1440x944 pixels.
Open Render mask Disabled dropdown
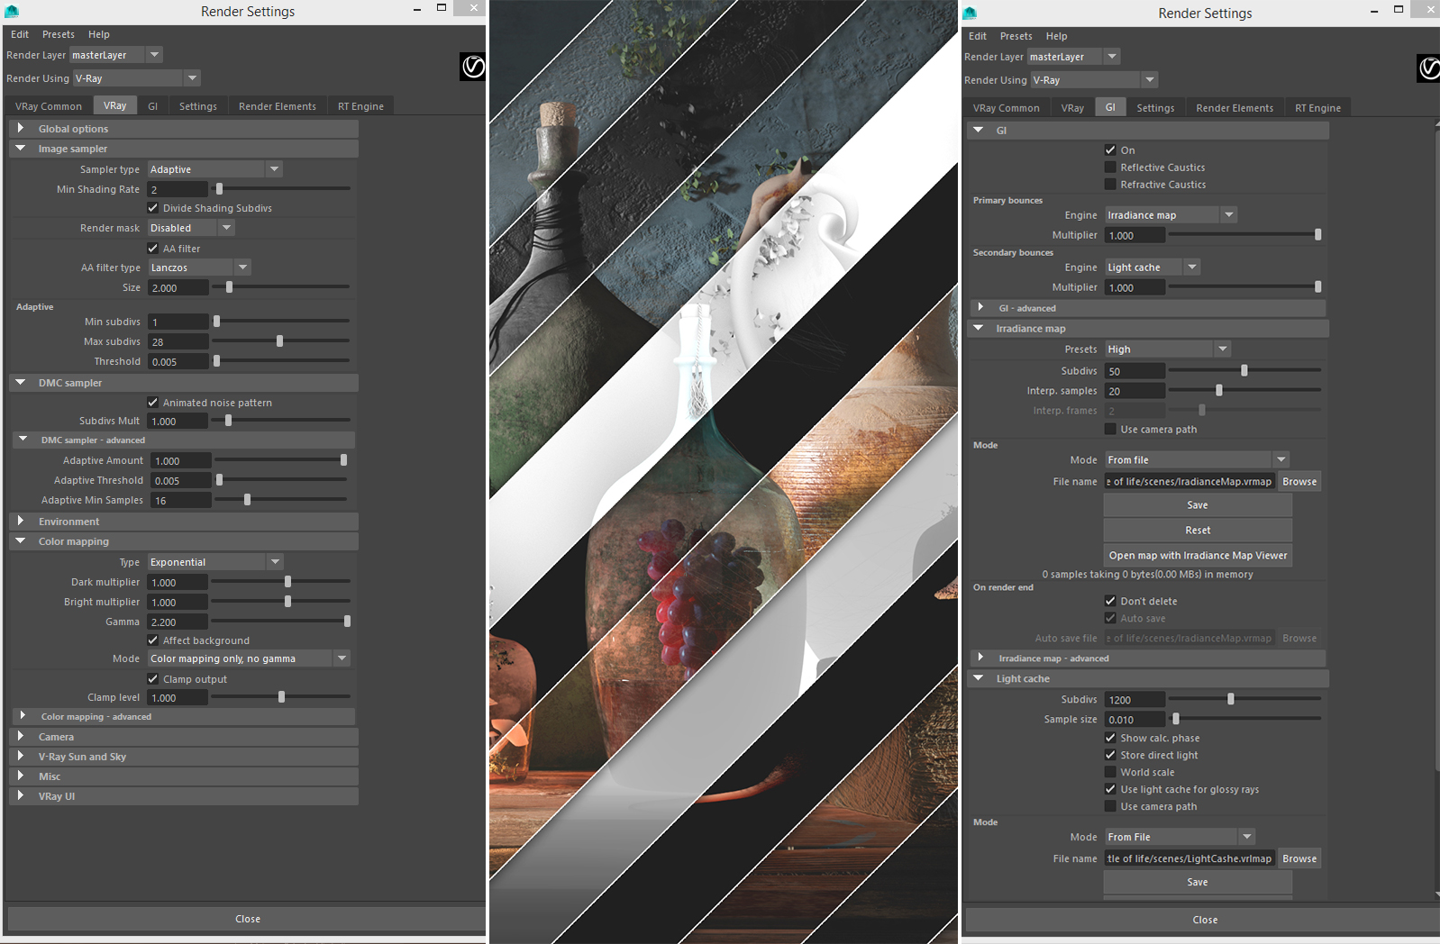tap(191, 228)
